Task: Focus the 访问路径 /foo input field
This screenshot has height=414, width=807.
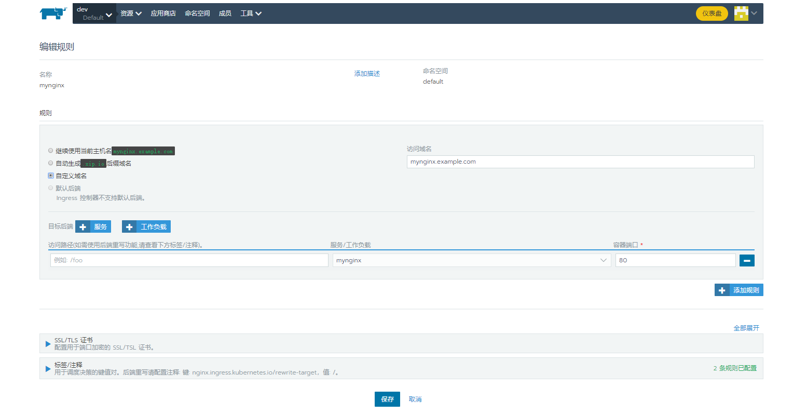Action: point(189,260)
